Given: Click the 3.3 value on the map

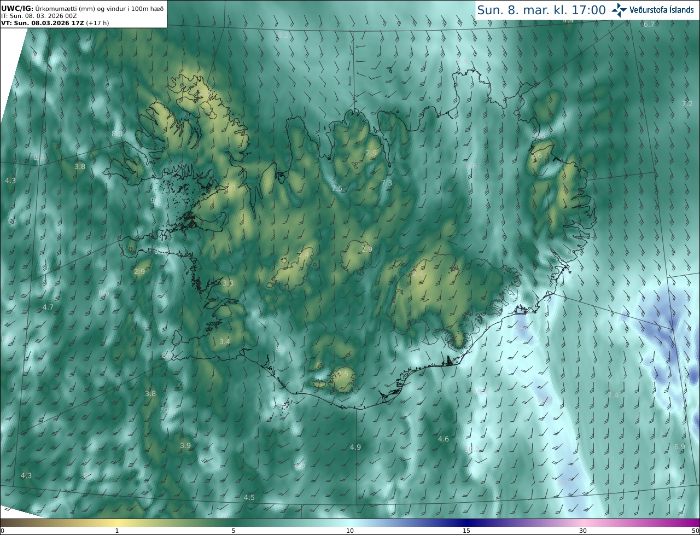Looking at the screenshot, I should click(x=228, y=283).
